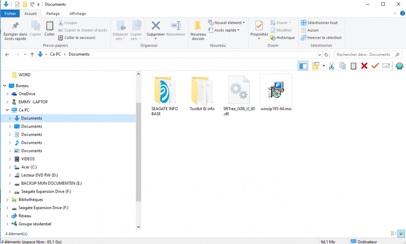The height and width of the screenshot is (244, 406).
Task: Click the Coller paste icon in ribbon
Action: point(50,26)
